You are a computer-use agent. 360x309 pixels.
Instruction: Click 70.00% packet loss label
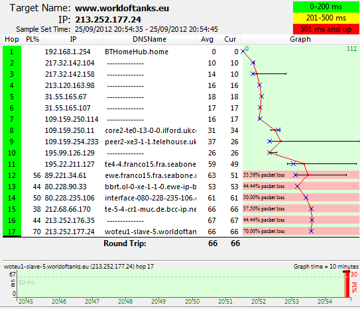click(264, 231)
